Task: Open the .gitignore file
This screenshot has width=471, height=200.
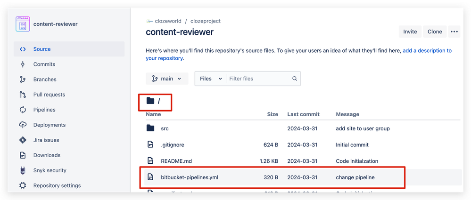Action: click(x=173, y=145)
